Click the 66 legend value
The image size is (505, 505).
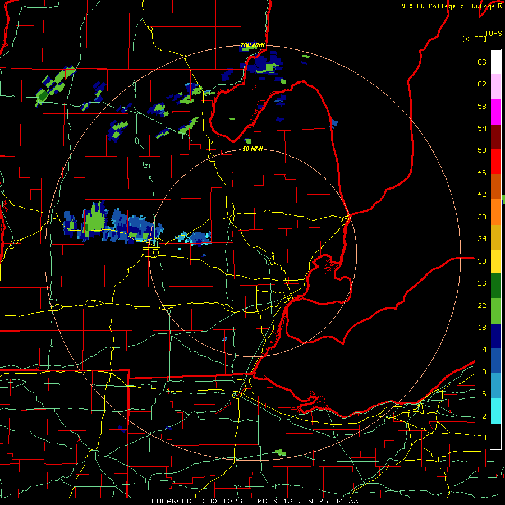[x=482, y=62]
